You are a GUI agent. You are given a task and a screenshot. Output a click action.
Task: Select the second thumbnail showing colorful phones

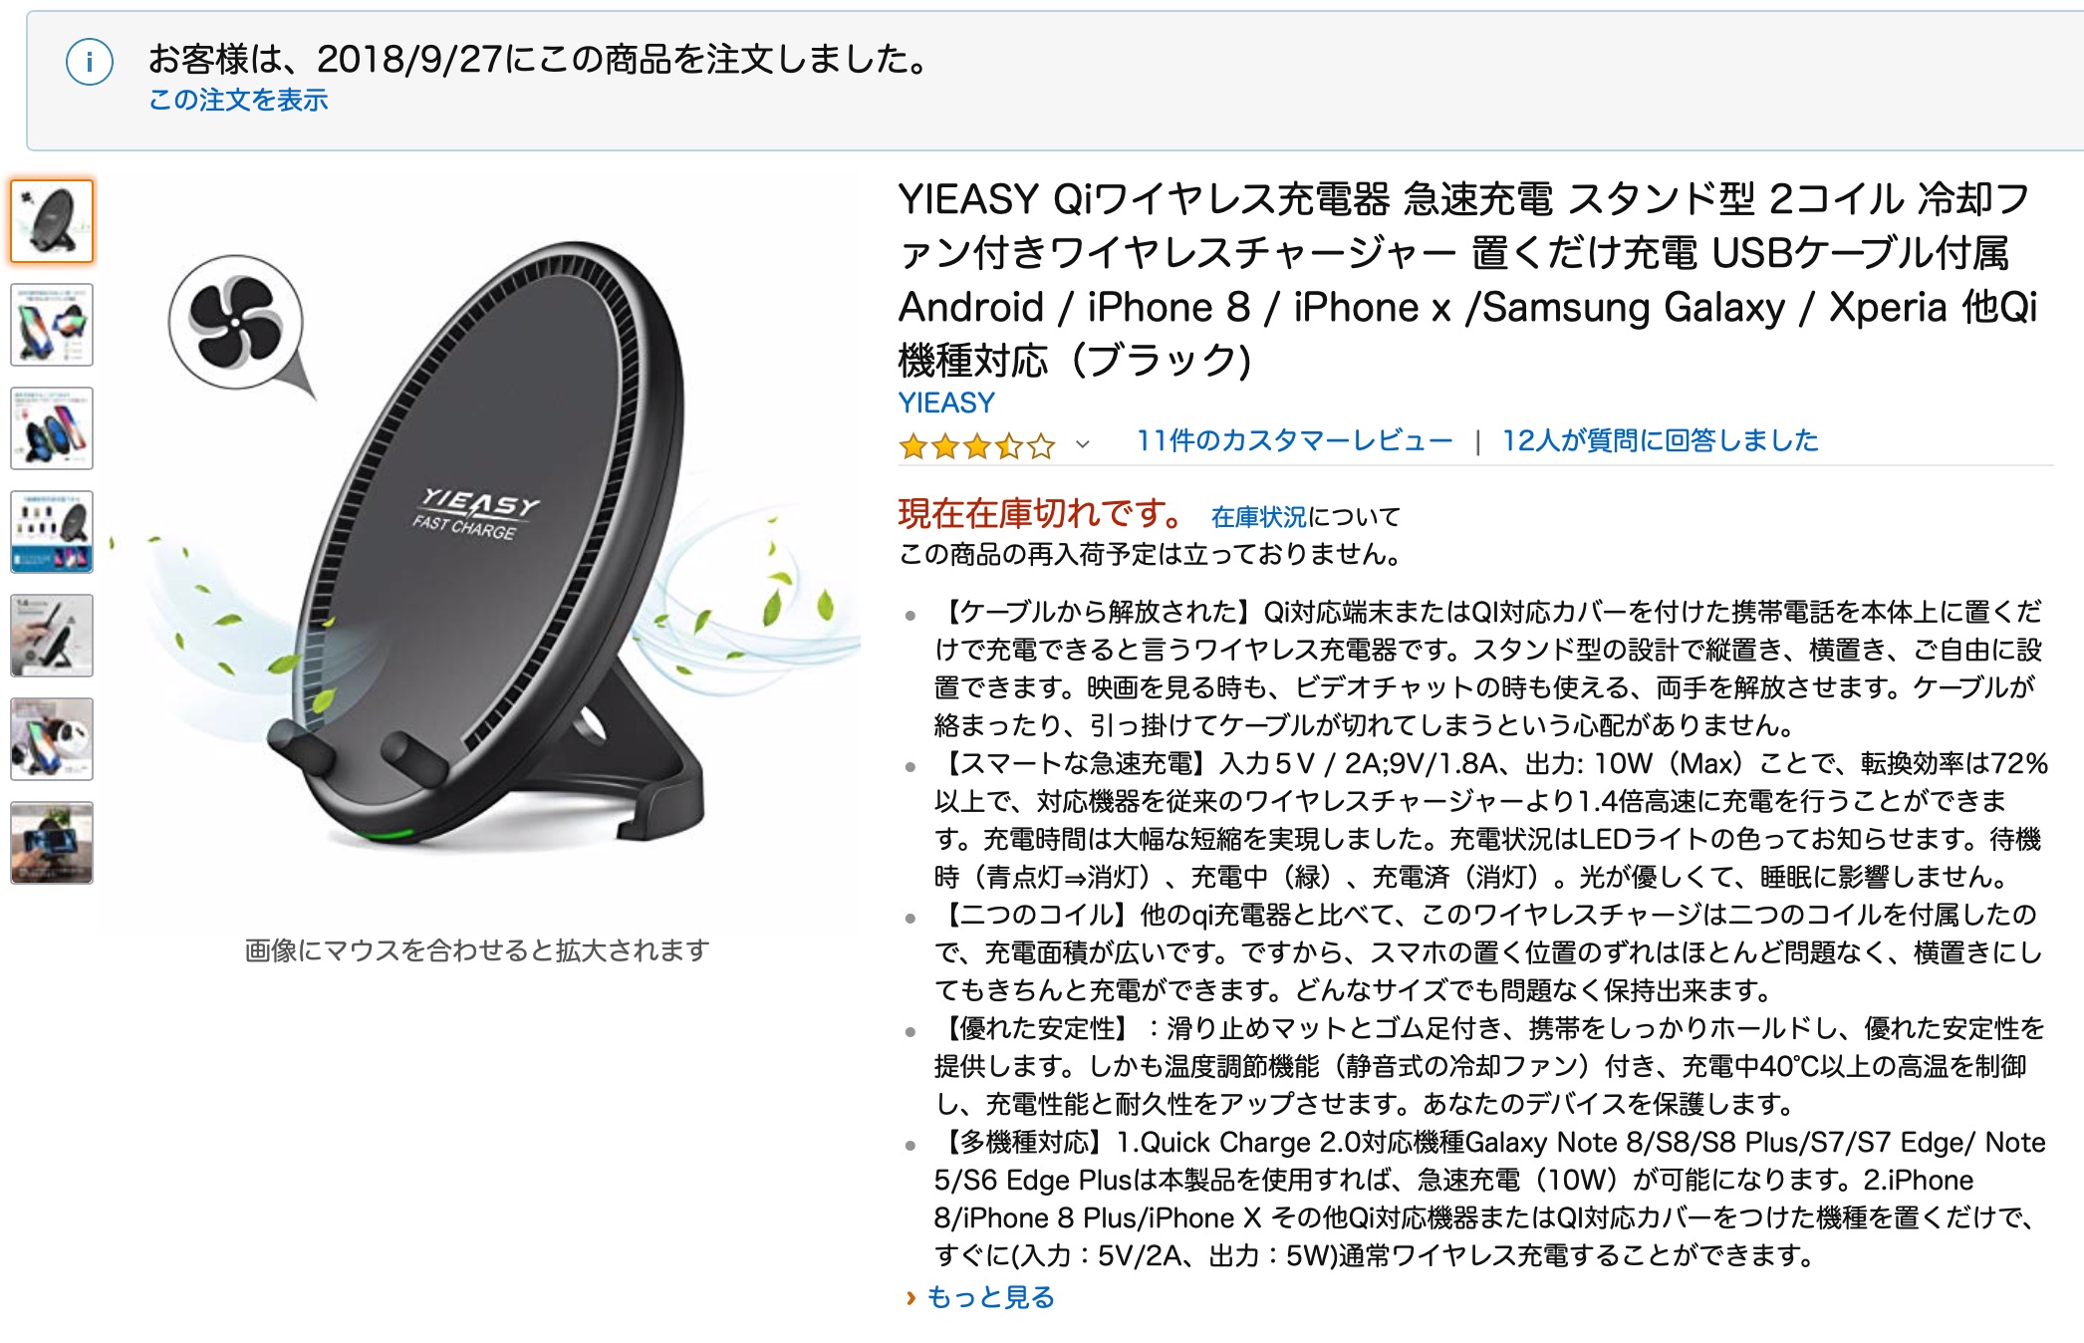pyautogui.click(x=52, y=325)
